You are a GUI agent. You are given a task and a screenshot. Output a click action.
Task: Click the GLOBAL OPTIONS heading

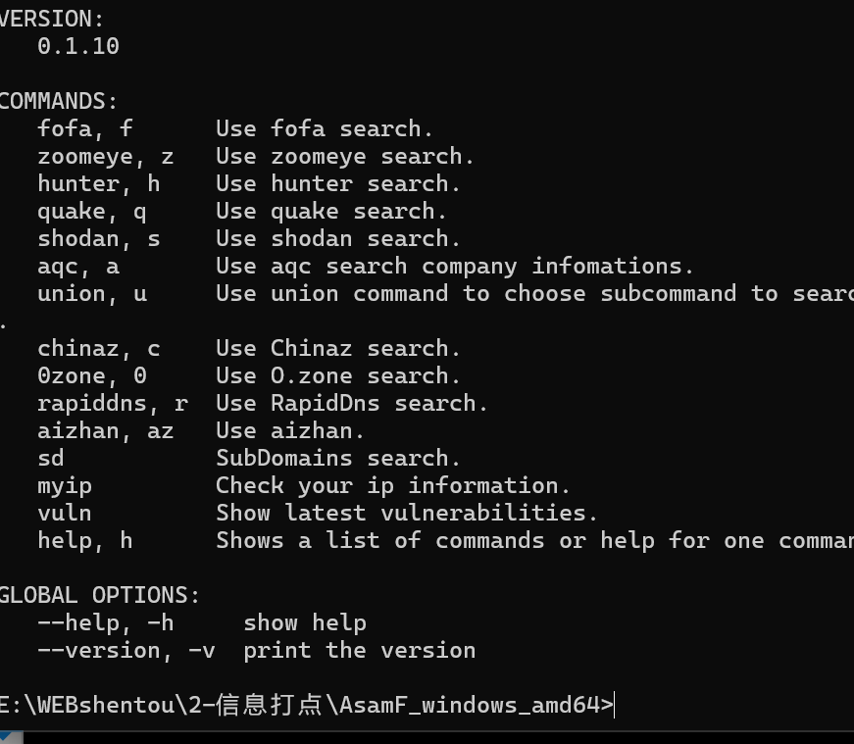tap(99, 595)
